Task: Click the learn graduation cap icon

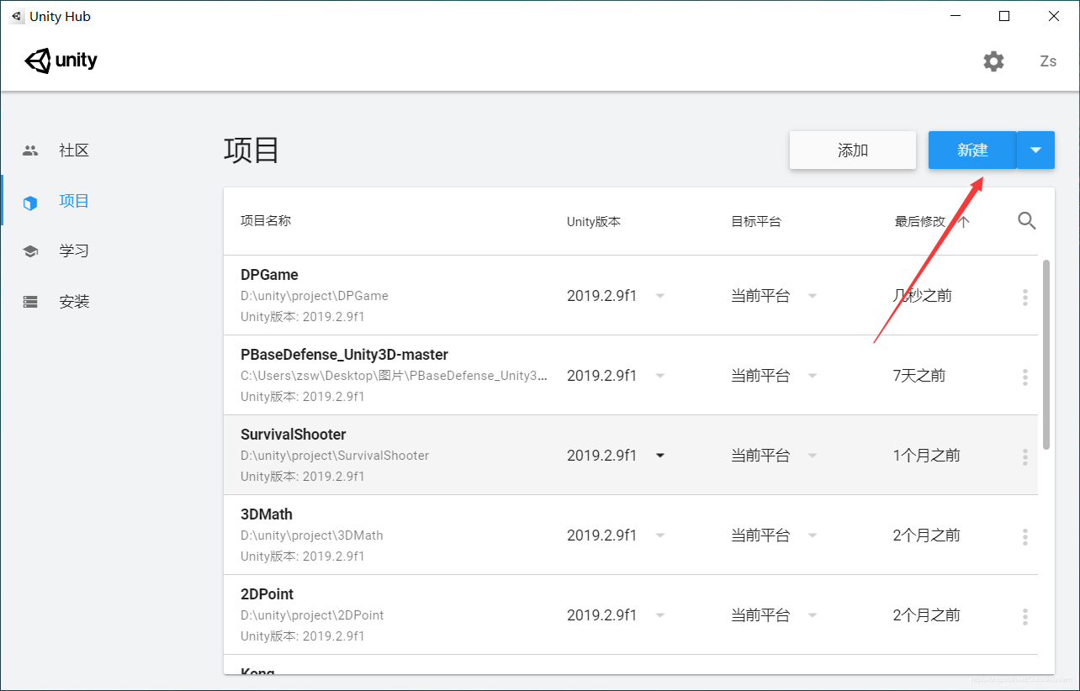Action: point(30,251)
